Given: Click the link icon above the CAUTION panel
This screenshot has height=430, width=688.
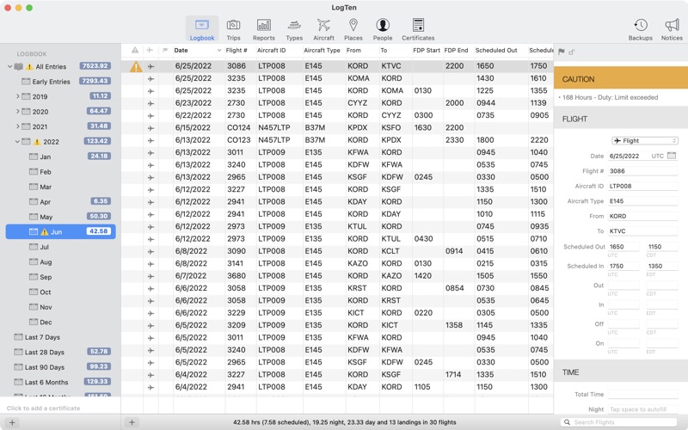Looking at the screenshot, I should click(x=571, y=52).
